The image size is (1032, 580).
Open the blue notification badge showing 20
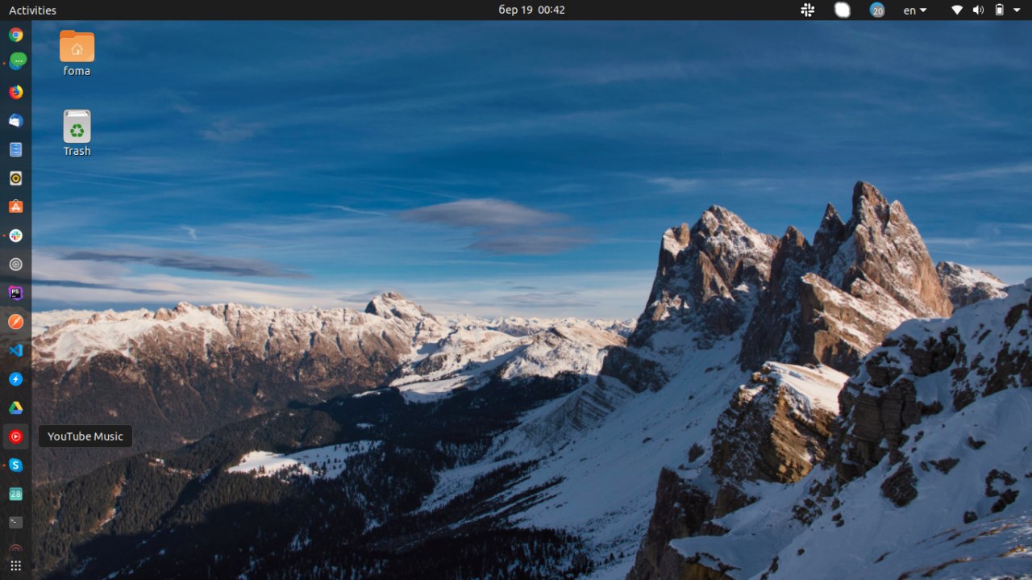pyautogui.click(x=877, y=10)
